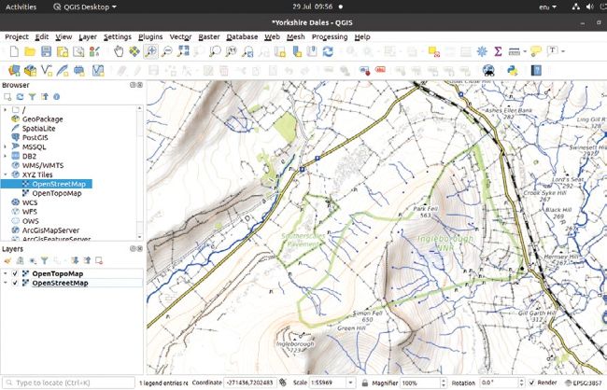Select the Zoom In magnifier tool

coord(151,51)
